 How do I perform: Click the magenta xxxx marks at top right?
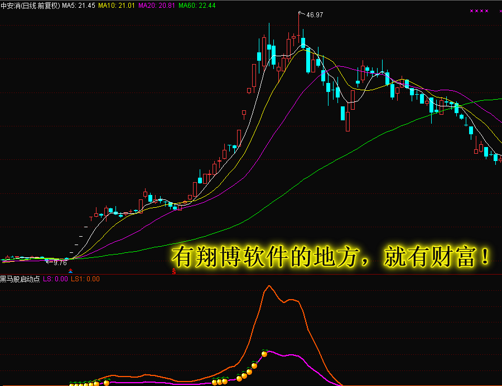point(479,11)
